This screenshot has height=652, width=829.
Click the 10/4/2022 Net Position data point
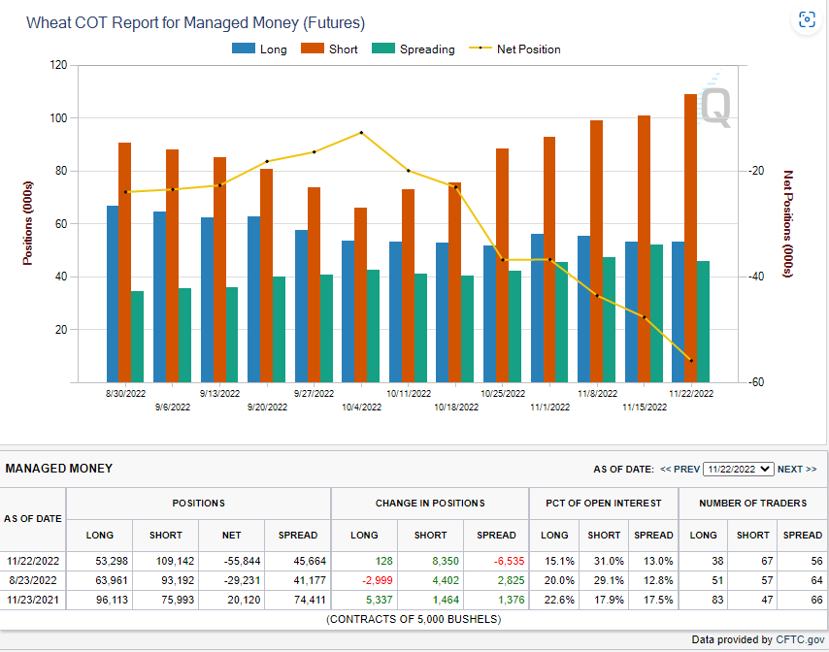click(x=361, y=133)
